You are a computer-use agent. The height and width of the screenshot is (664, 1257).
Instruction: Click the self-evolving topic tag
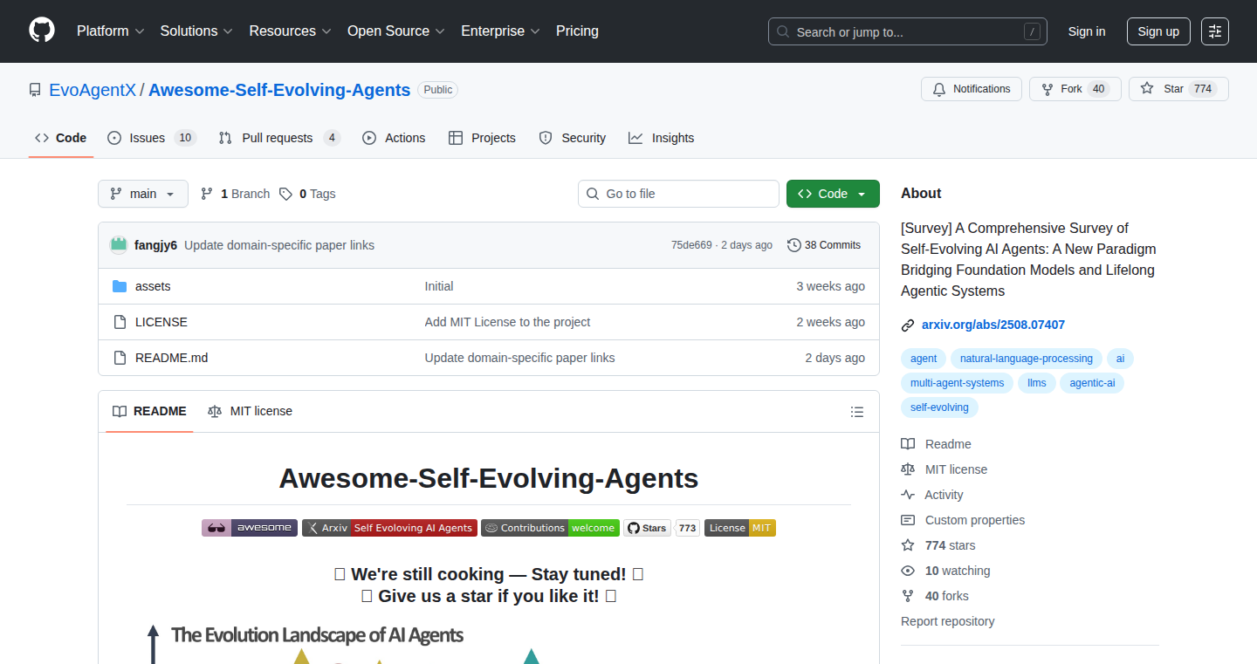(939, 407)
